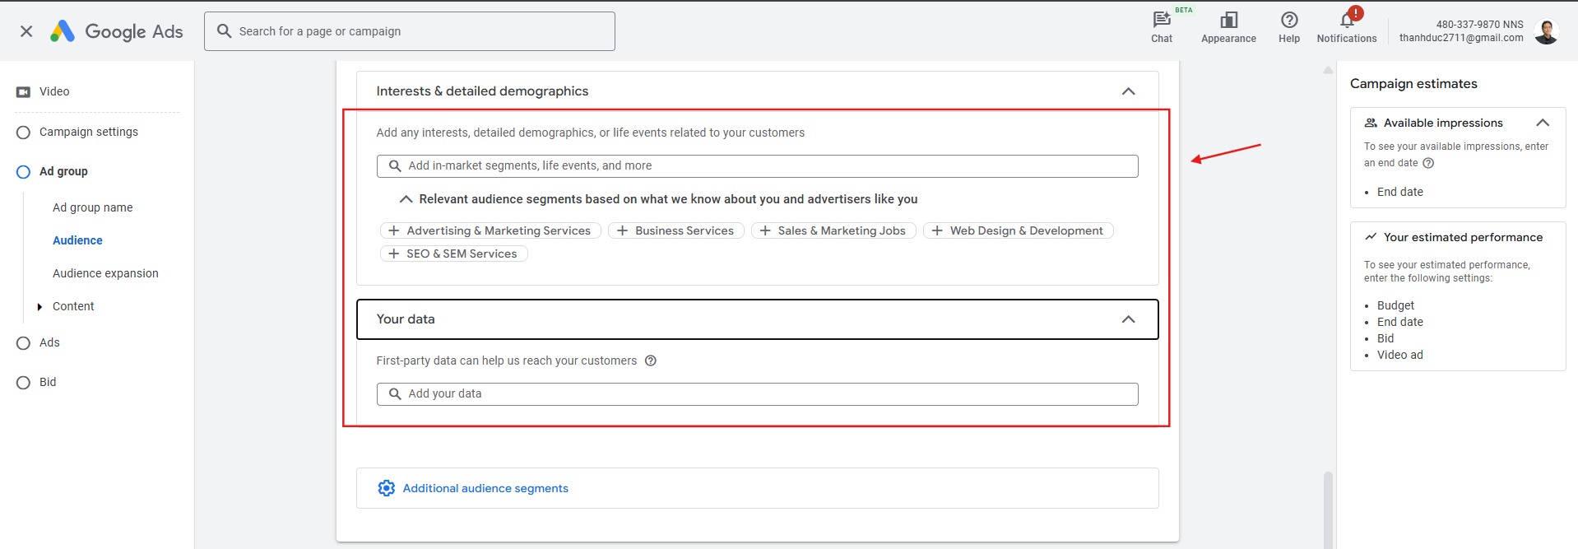Viewport: 1578px width, 549px height.
Task: Open the Appearance settings icon
Action: [1228, 21]
